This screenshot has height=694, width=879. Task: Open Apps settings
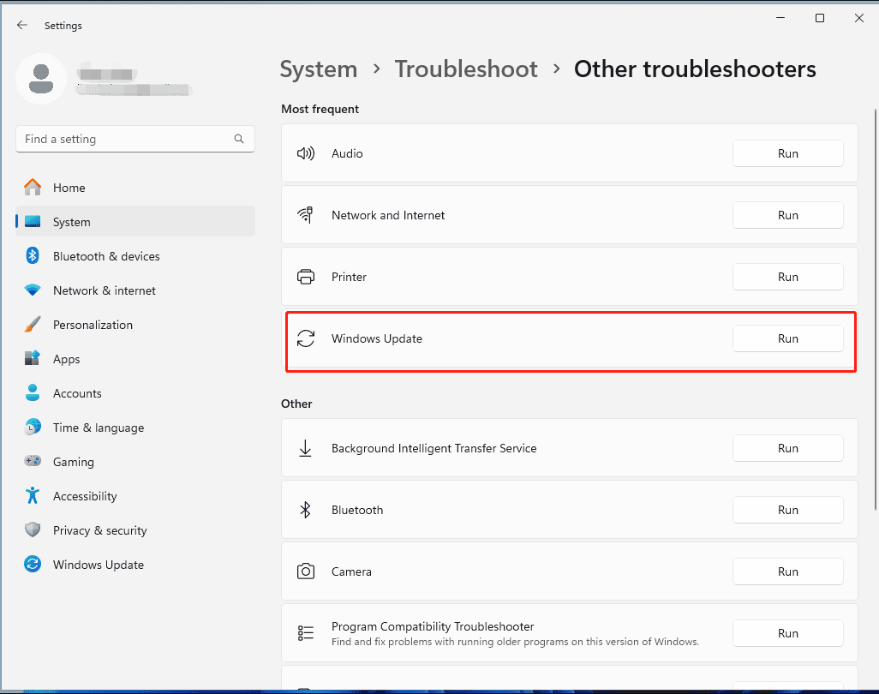tap(135, 359)
